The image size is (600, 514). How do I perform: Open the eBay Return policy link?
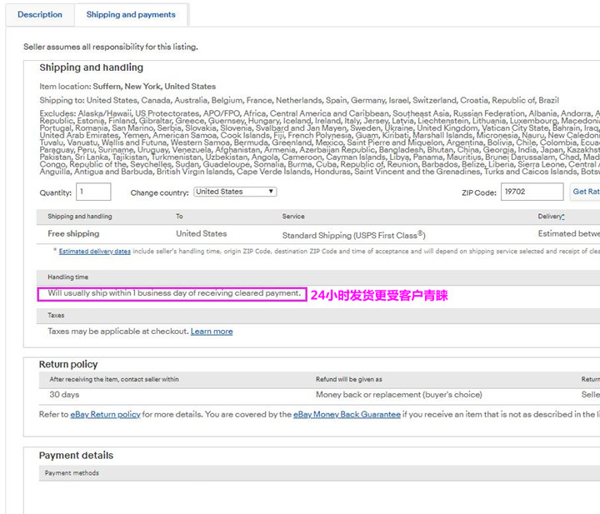pyautogui.click(x=105, y=414)
